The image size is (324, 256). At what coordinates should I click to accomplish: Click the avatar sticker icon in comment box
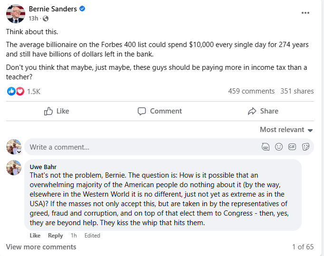pyautogui.click(x=266, y=147)
